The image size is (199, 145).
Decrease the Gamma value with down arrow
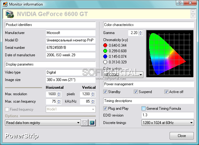point(140,34)
